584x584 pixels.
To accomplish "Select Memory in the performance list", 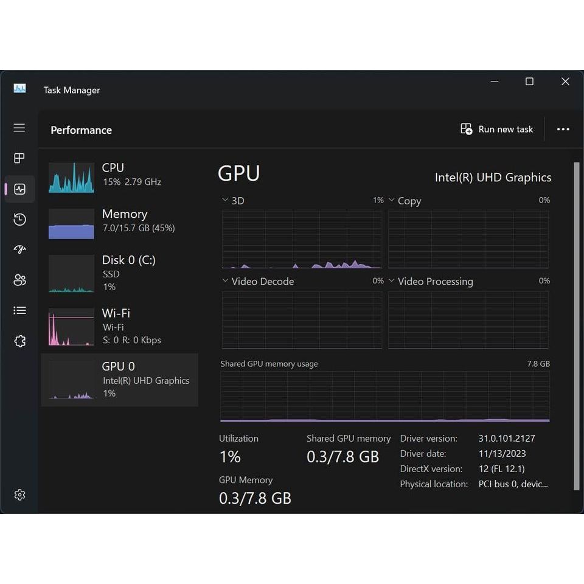I will 119,220.
